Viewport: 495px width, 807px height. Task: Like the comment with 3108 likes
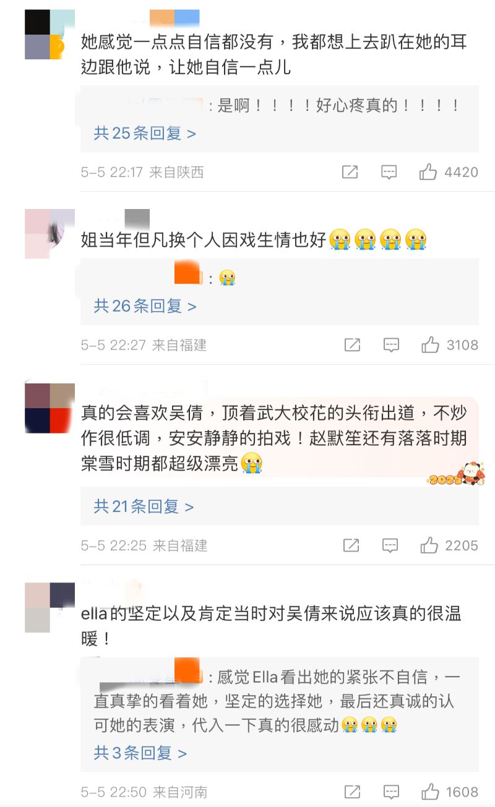tap(431, 344)
